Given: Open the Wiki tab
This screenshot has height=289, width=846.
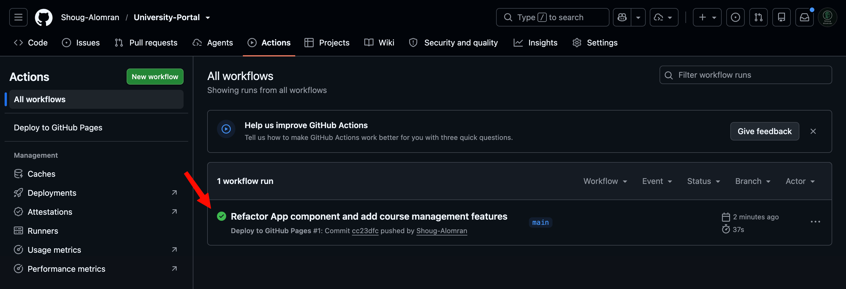Looking at the screenshot, I should (x=379, y=43).
